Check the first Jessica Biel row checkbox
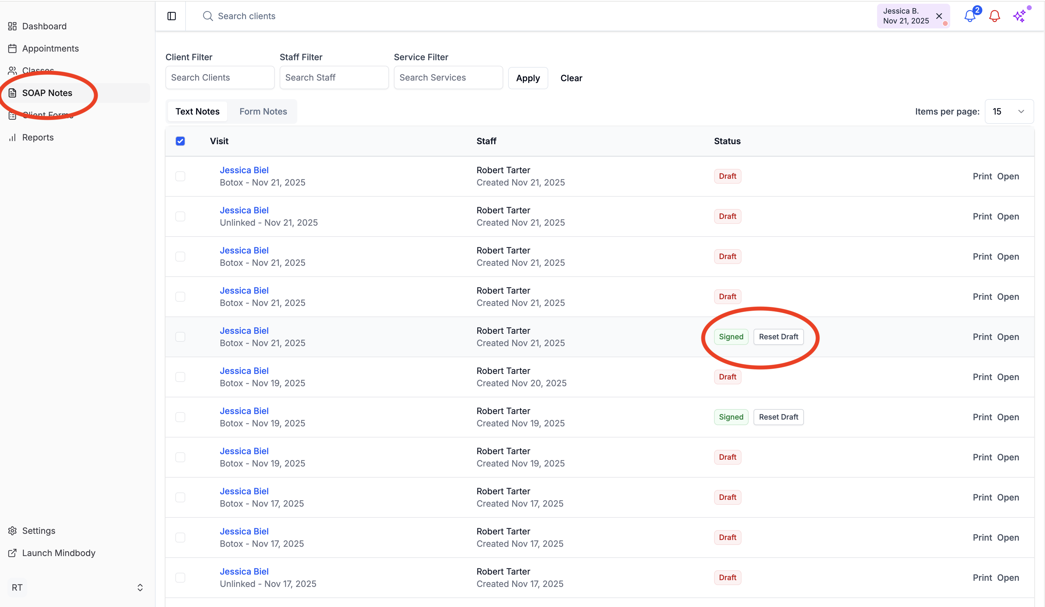Viewport: 1045px width, 607px height. (180, 176)
